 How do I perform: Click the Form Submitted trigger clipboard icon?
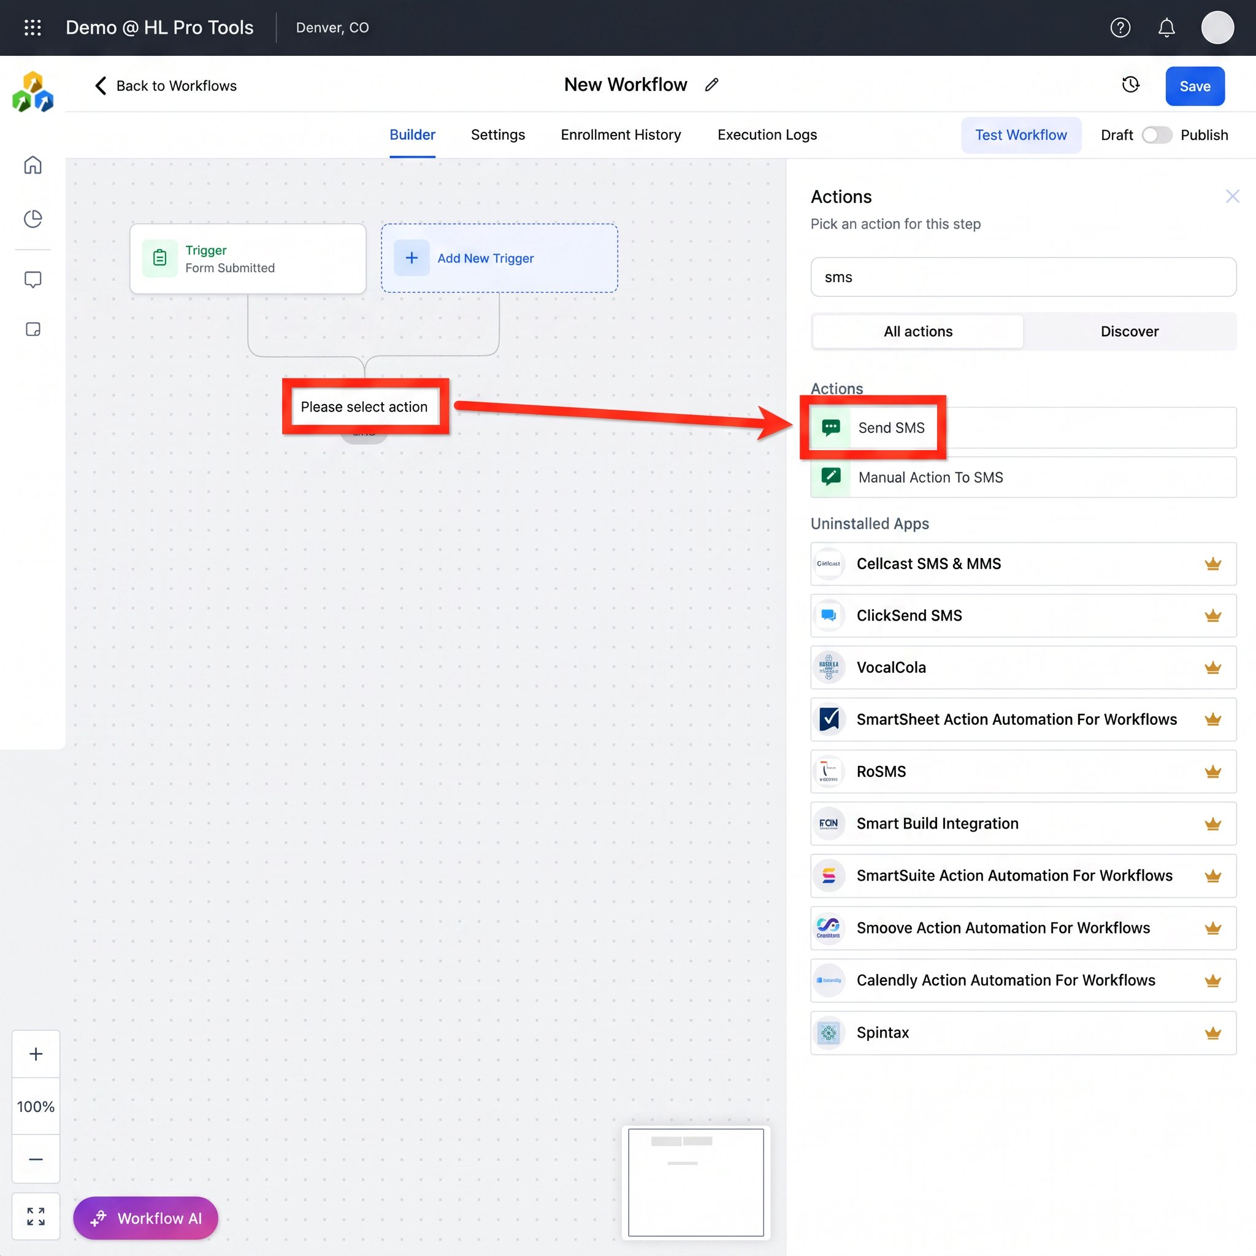pyautogui.click(x=159, y=258)
